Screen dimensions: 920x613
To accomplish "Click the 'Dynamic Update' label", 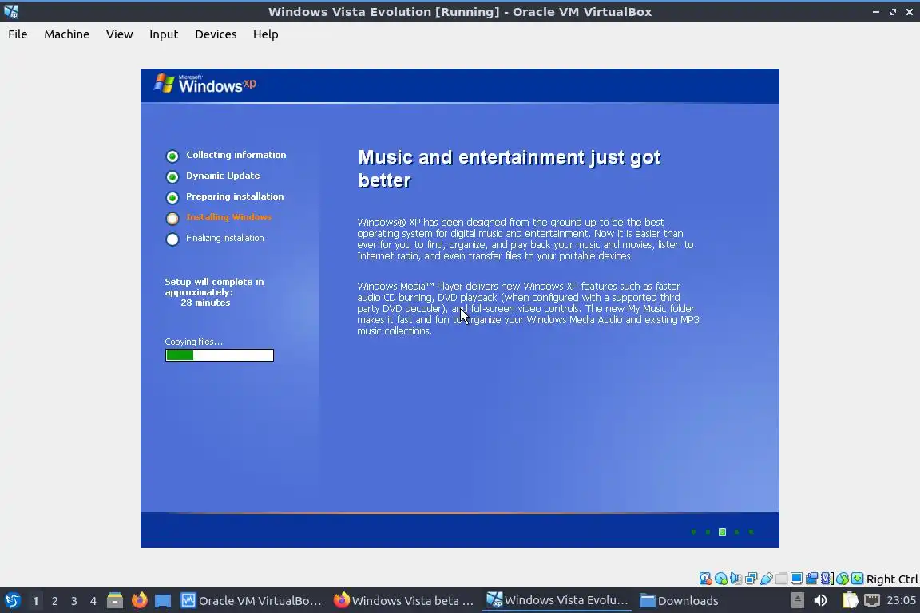I will (223, 176).
